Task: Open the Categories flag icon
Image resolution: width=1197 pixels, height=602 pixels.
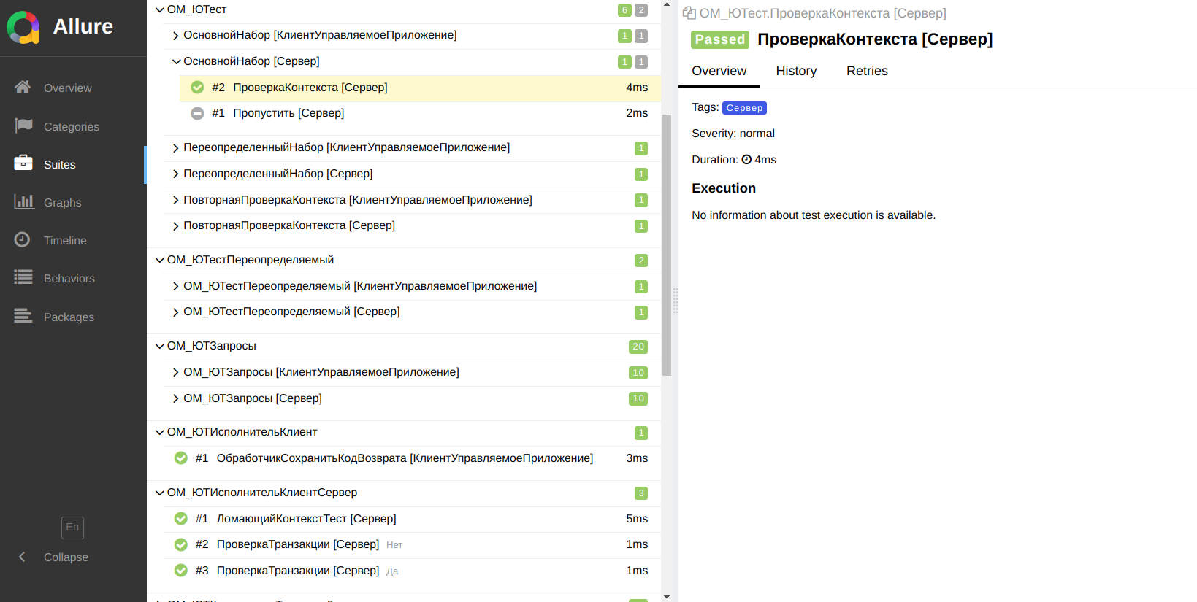Action: point(23,126)
